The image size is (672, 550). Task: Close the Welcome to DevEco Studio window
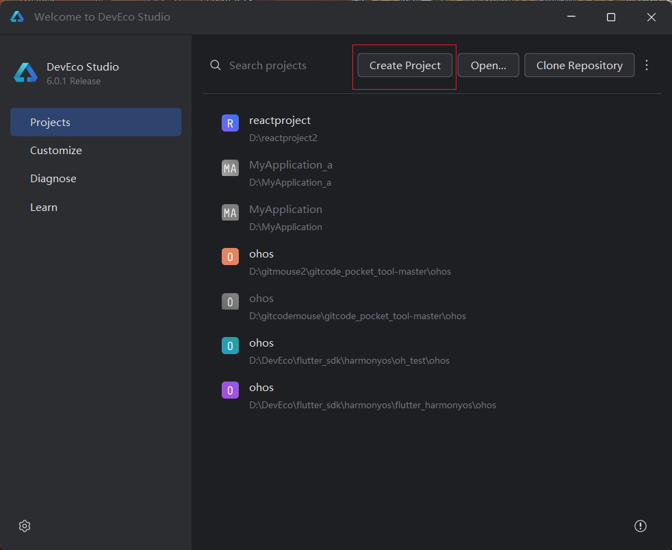tap(651, 17)
